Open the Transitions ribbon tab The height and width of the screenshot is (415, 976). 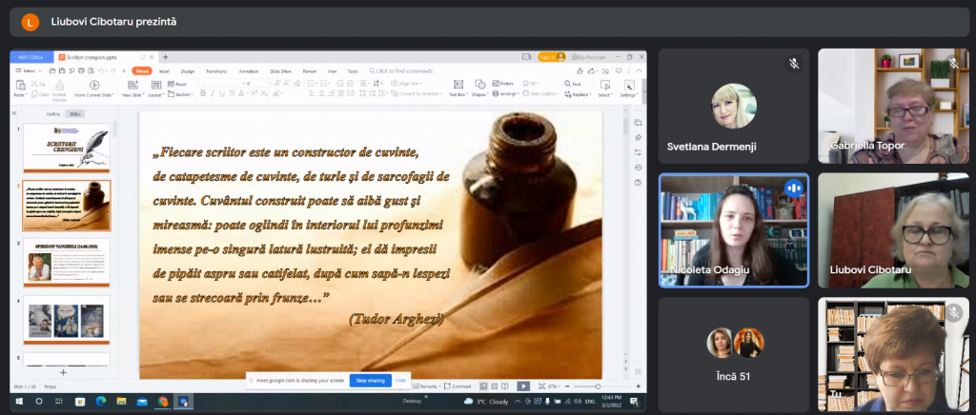tap(216, 70)
